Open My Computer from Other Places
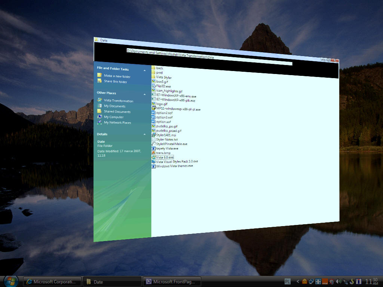 [x=114, y=117]
